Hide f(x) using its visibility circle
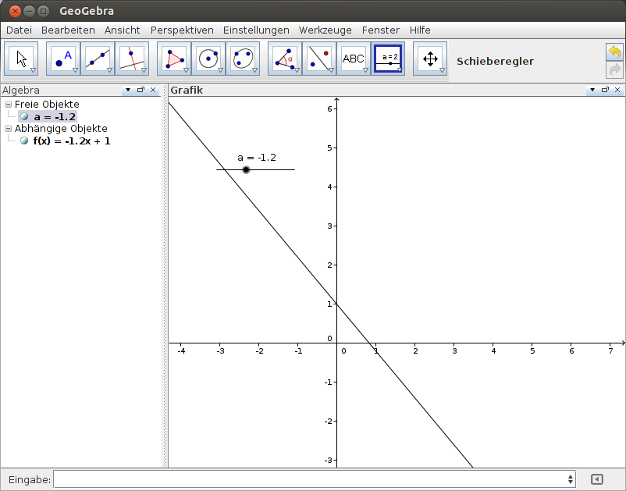This screenshot has width=626, height=491. [23, 141]
